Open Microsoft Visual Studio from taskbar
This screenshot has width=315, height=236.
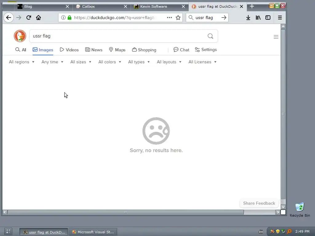tap(93, 232)
